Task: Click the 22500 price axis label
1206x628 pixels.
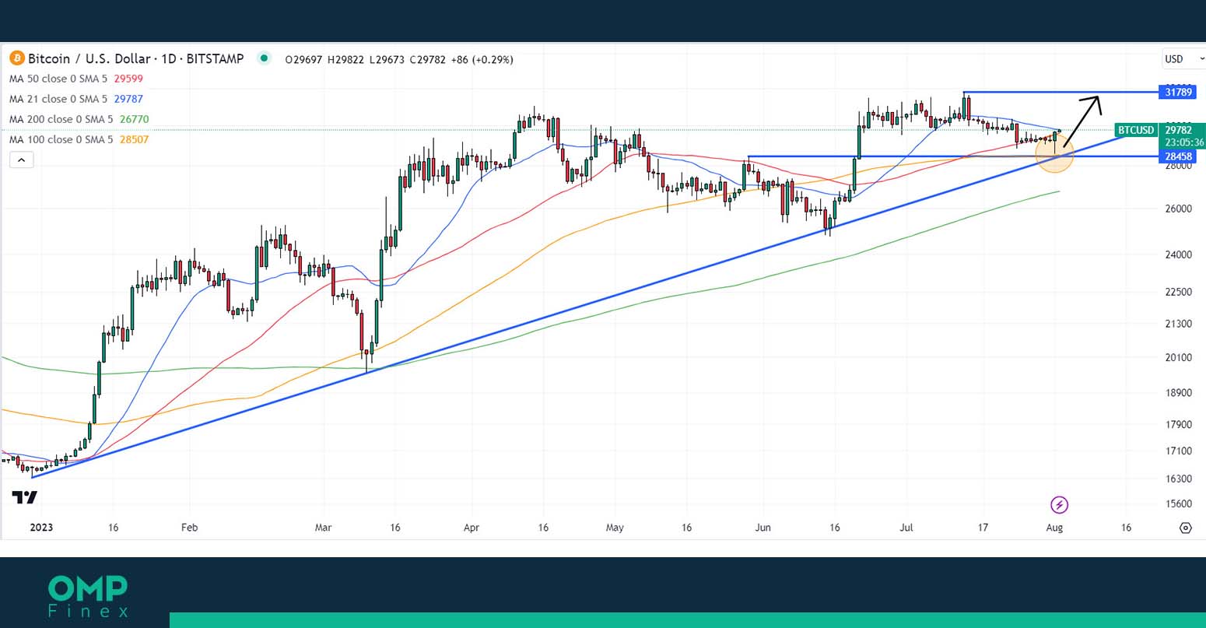Action: coord(1178,292)
